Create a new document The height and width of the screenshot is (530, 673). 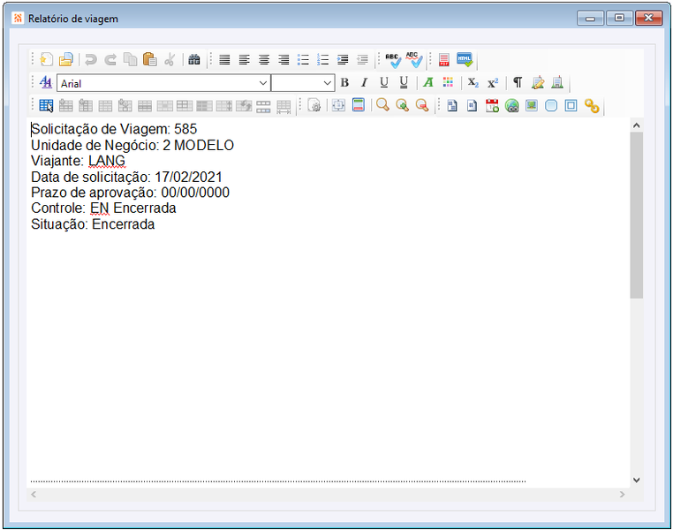point(46,59)
